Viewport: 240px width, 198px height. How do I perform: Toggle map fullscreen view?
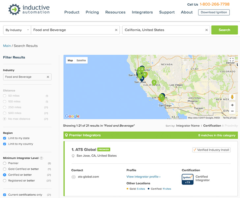click(x=231, y=60)
